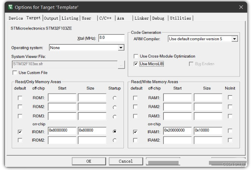Image resolution: width=251 pixels, height=170 pixels.
Task: Click the IRAM1 Start field 0x20000000
Action: click(x=177, y=131)
